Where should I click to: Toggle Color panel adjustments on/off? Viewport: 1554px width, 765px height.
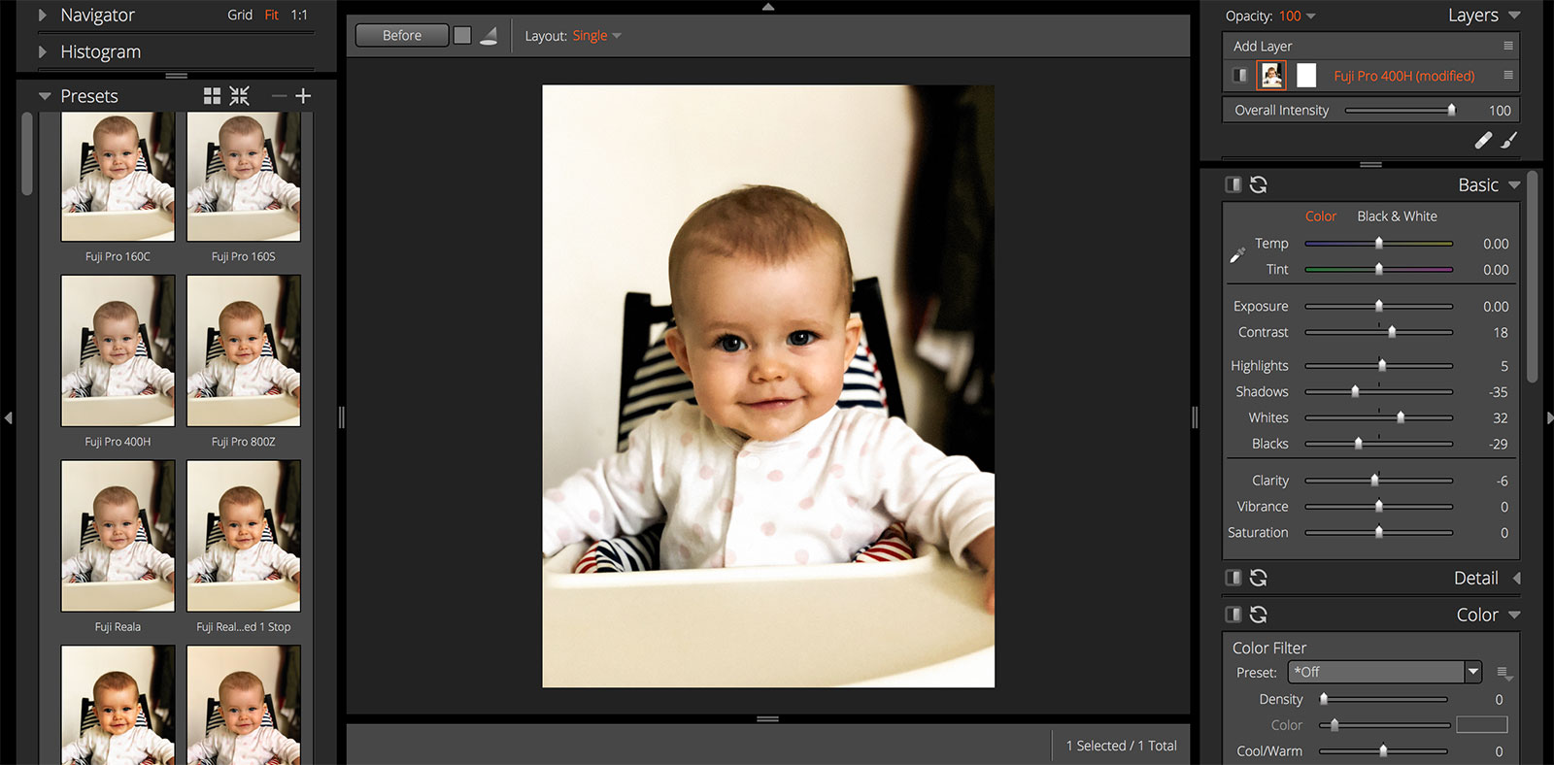[x=1233, y=615]
